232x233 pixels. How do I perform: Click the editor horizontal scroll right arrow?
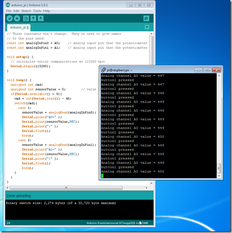tap(147, 188)
